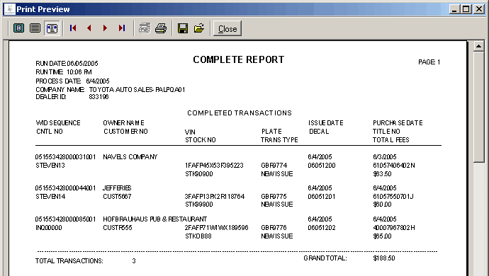This screenshot has width=489, height=276.
Task: Minimize the Print Preview window
Action: 454,9
